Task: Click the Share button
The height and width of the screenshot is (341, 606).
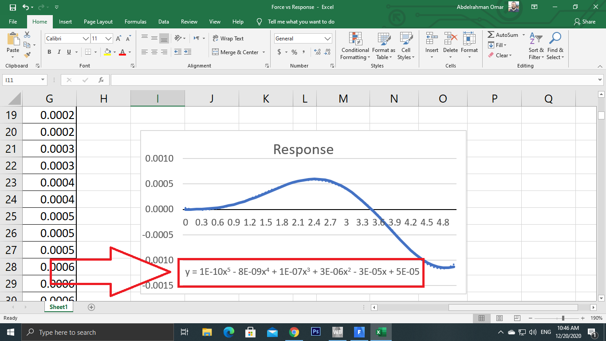Action: [x=585, y=21]
